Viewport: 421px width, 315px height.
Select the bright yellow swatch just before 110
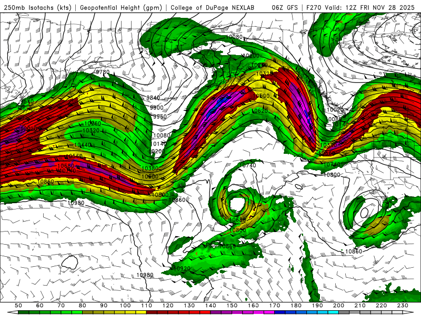point(141,312)
